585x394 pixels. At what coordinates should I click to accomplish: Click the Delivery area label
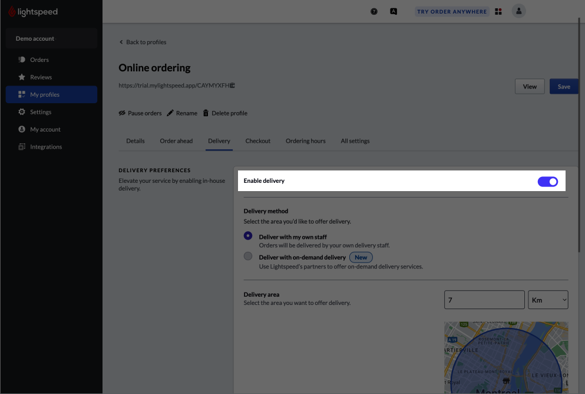coord(261,294)
